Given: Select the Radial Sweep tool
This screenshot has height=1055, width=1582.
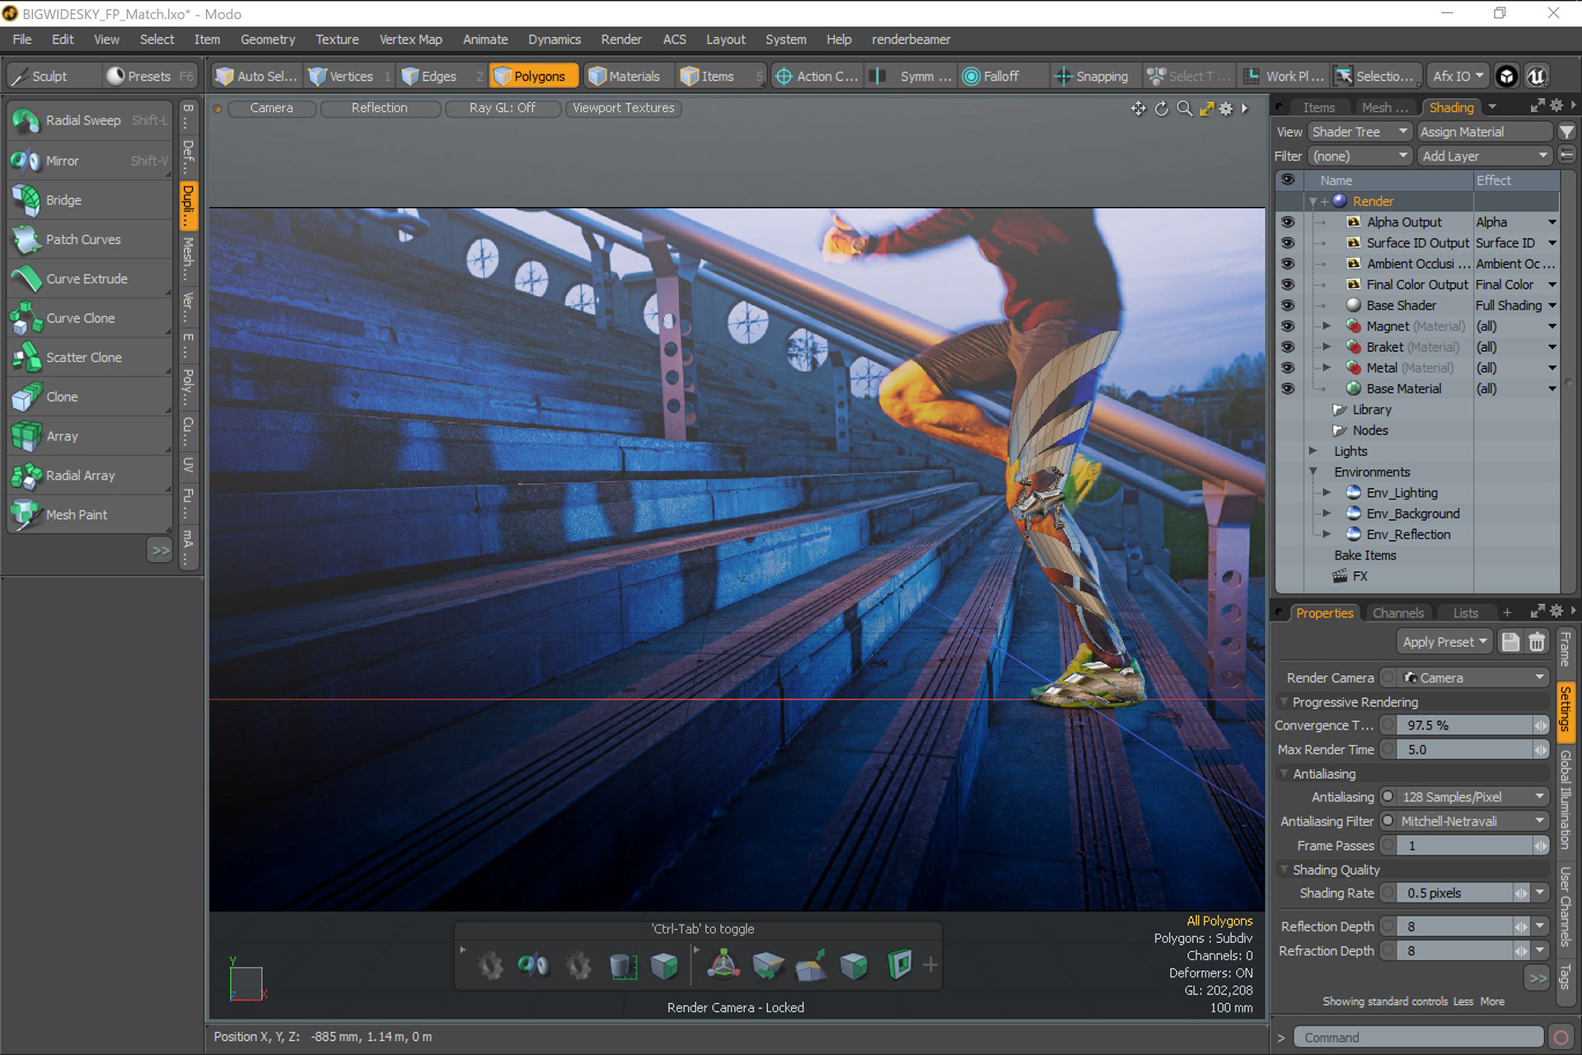Looking at the screenshot, I should coord(82,120).
